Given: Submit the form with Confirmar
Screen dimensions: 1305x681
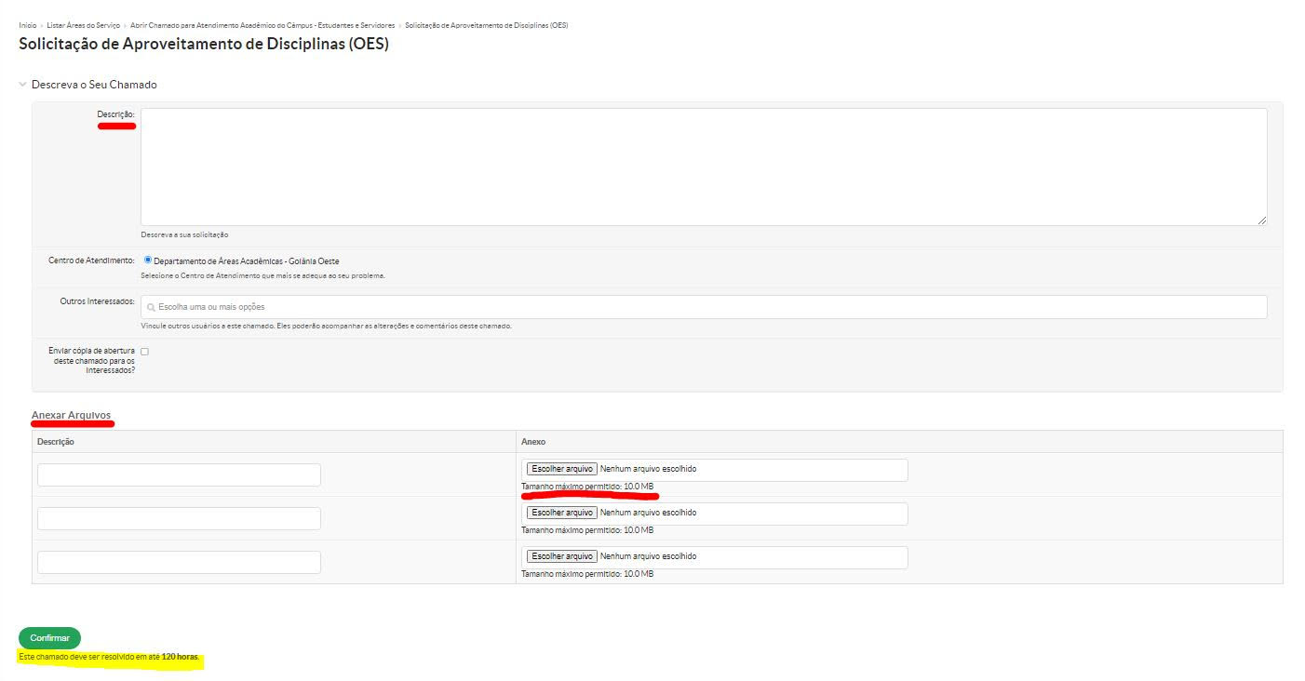Looking at the screenshot, I should [x=49, y=638].
